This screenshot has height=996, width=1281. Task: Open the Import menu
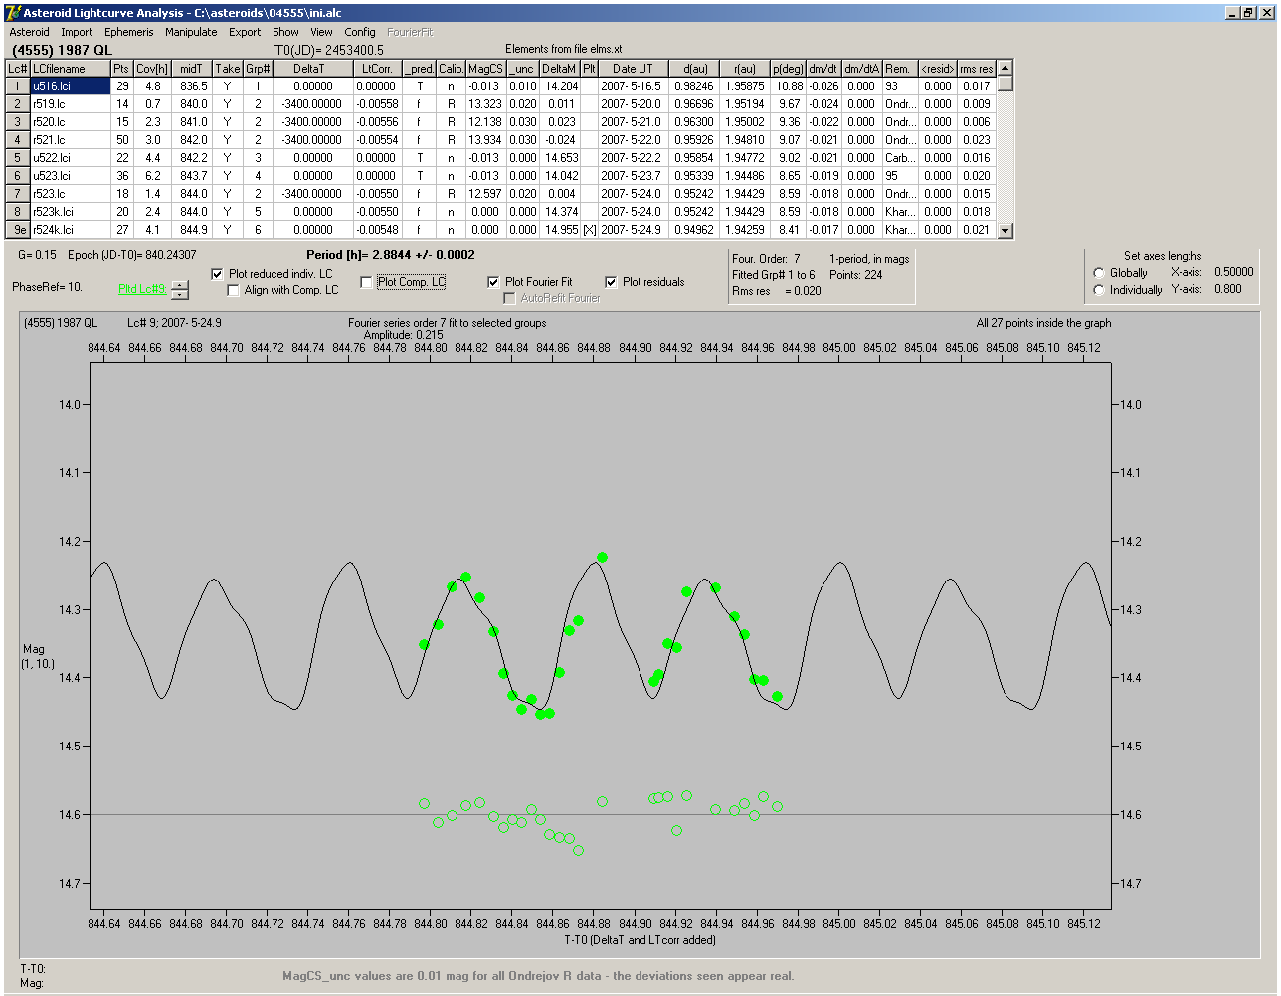(77, 32)
